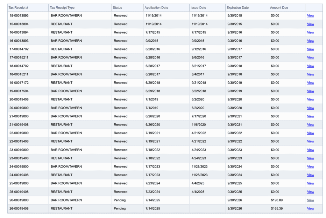Click View for receipt 22-00019800
The height and width of the screenshot is (218, 326).
point(310,133)
